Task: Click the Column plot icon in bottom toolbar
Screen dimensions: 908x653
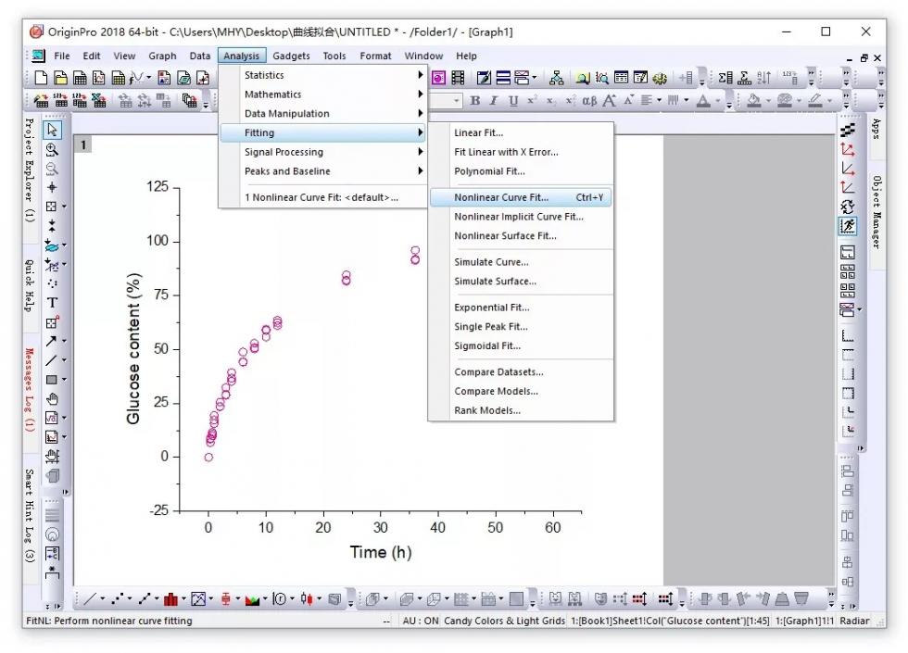Action: (x=170, y=599)
